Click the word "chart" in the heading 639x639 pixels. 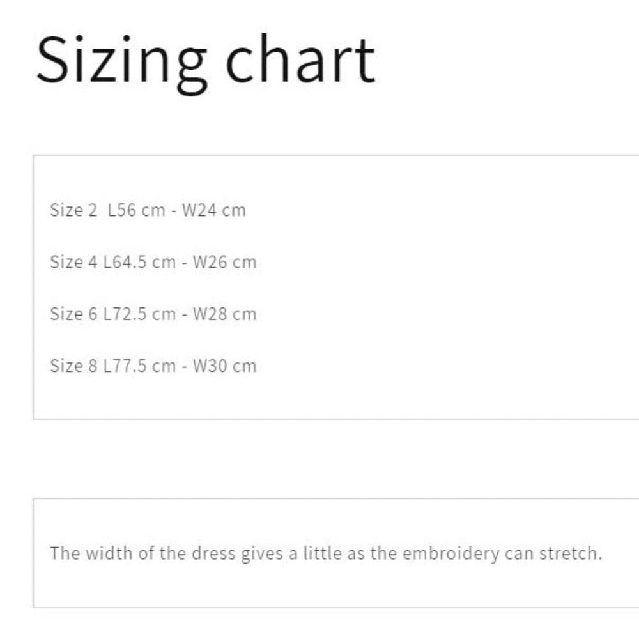301,61
